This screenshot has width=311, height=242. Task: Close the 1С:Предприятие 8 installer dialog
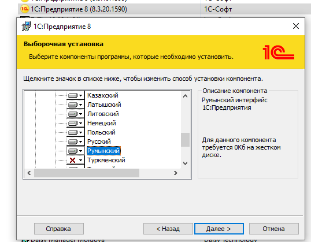tap(296, 26)
